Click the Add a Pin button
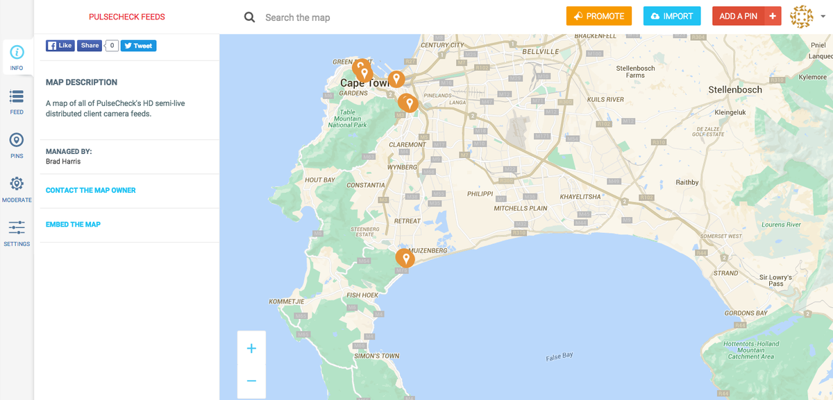833x400 pixels. click(738, 17)
